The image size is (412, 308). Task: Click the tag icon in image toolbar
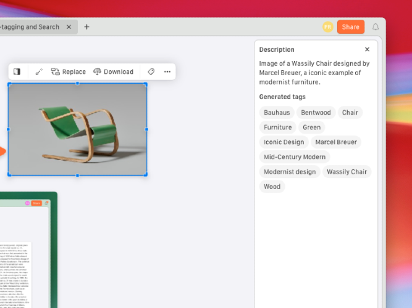tap(151, 71)
